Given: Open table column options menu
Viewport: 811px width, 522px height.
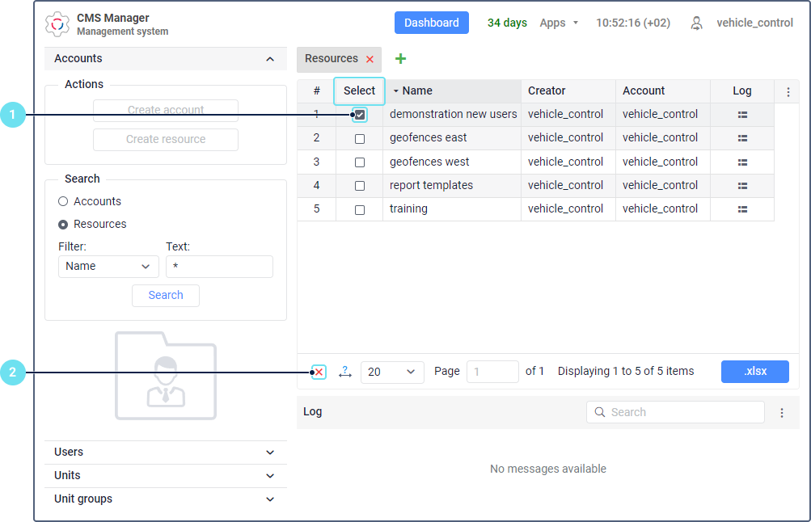Looking at the screenshot, I should [x=788, y=91].
